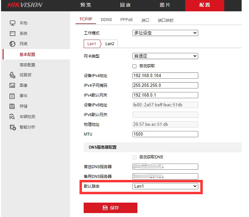
Task: Edit the IPv4默认网关 field 192.168.0.1
Action: (x=165, y=95)
